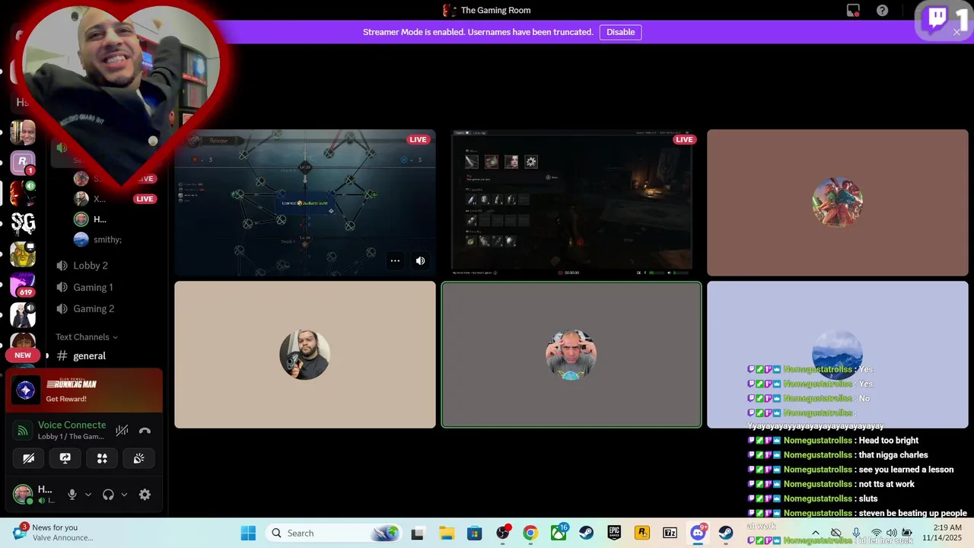Open the purple R server with badge 1
Screen dimensions: 974x548
(x=23, y=162)
